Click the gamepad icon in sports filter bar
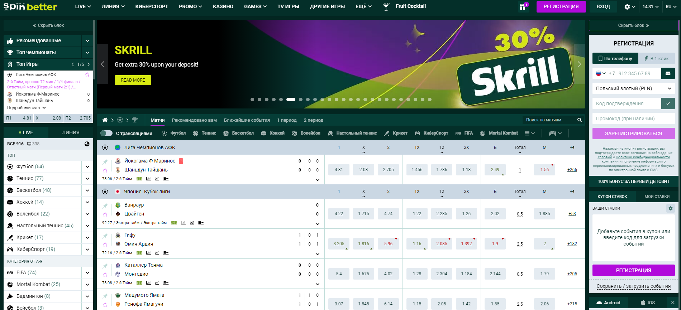Viewport: 681px width, 310px height. pos(553,133)
